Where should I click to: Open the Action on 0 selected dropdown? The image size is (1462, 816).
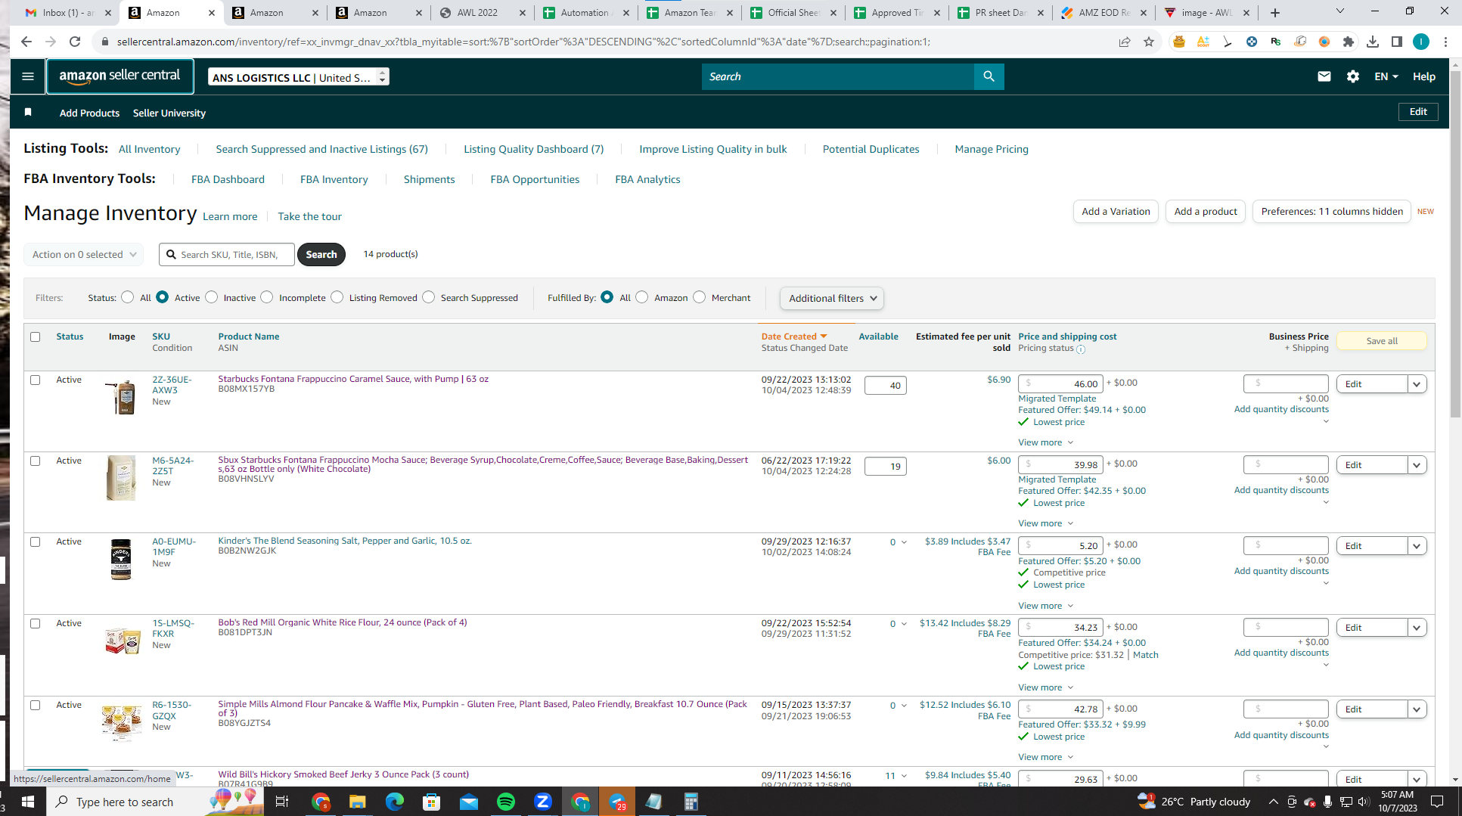(x=83, y=254)
